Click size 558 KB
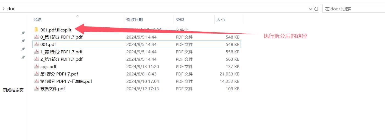The image size is (385, 140). pyautogui.click(x=232, y=52)
